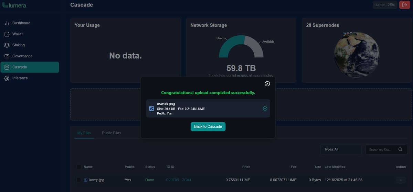Click the search magnifier icon
The height and width of the screenshot is (192, 413).
pos(400,149)
